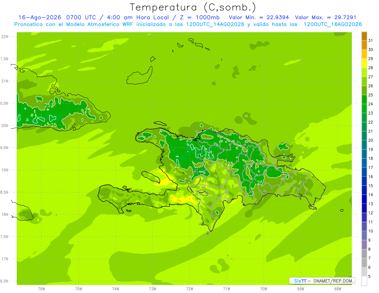The image size is (379, 293).
Task: Click the legend swatch between 26 and 27
Action: [364, 82]
